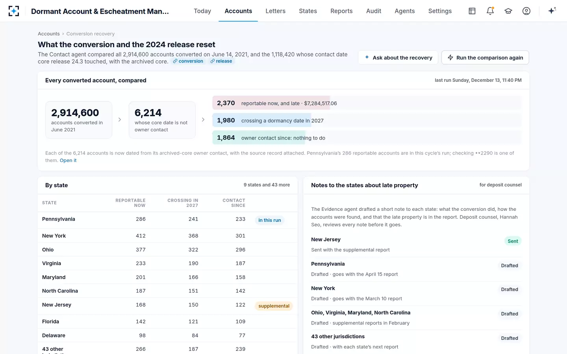Switch to the Today tab

[202, 11]
